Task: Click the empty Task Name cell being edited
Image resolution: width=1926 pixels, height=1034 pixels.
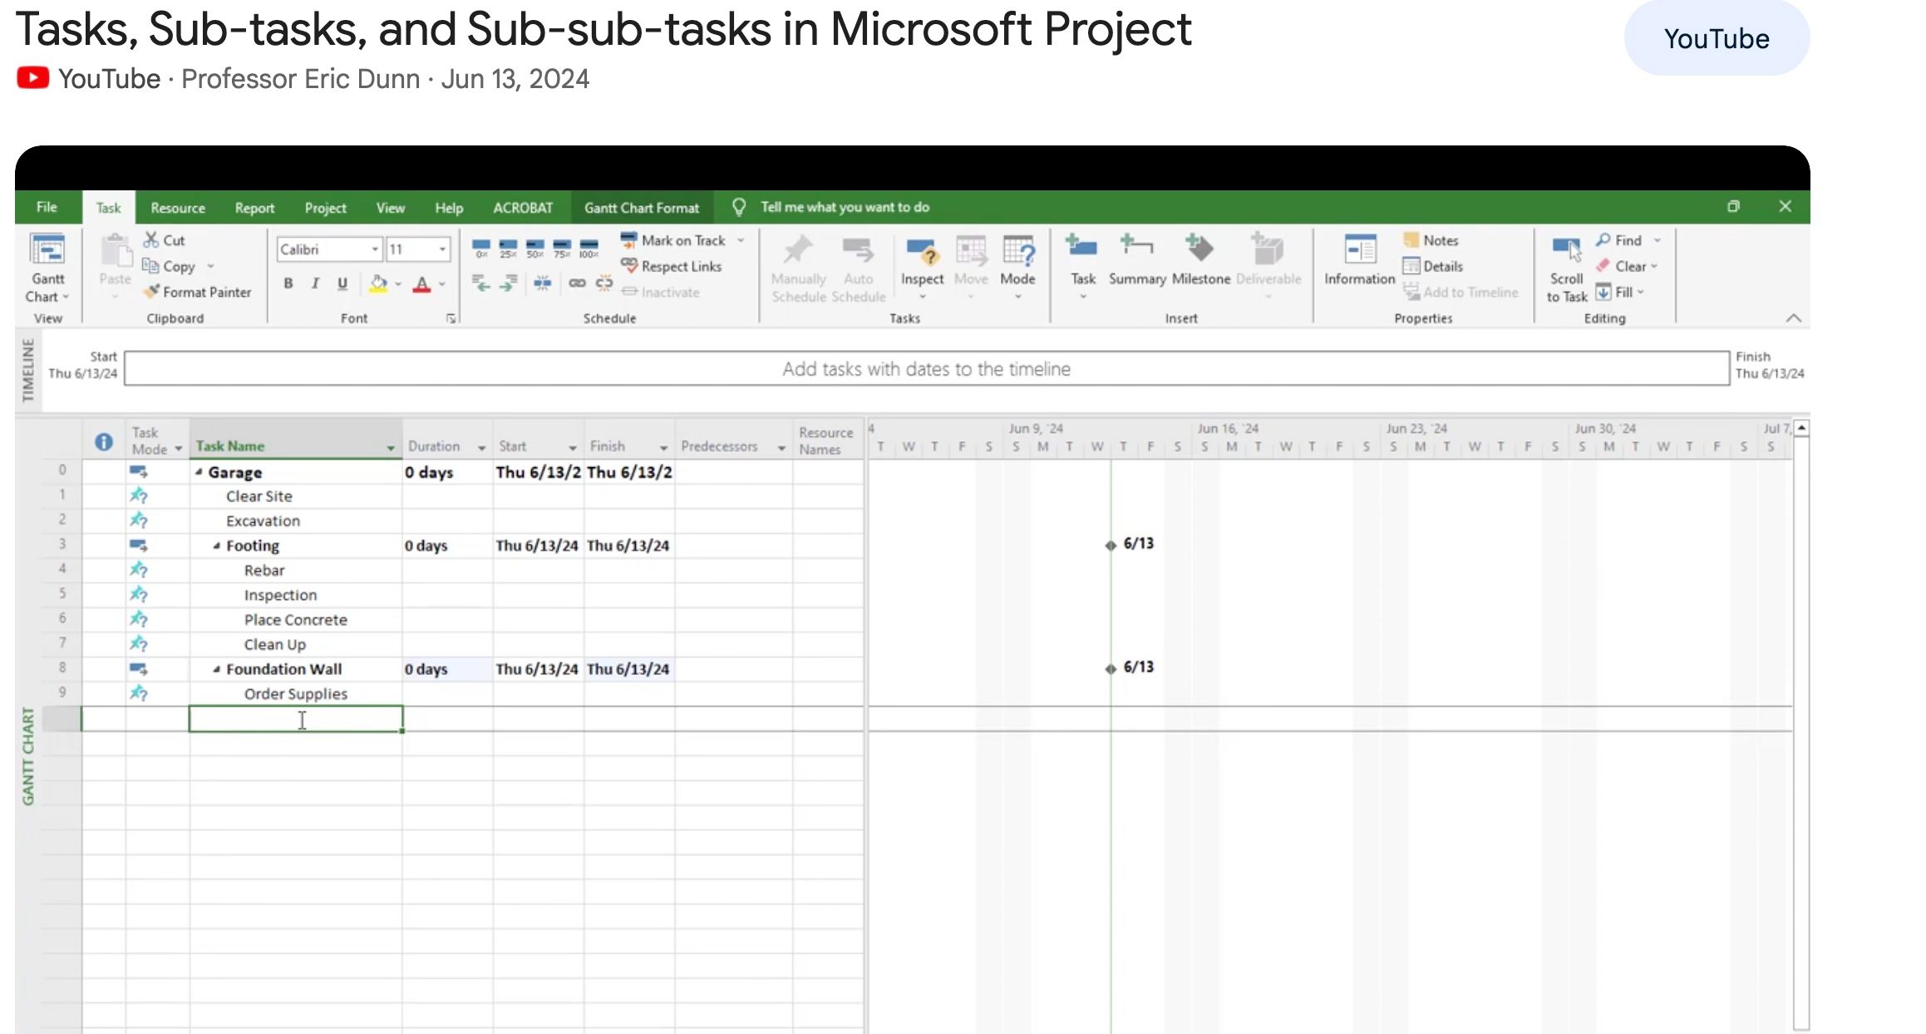Action: tap(296, 719)
